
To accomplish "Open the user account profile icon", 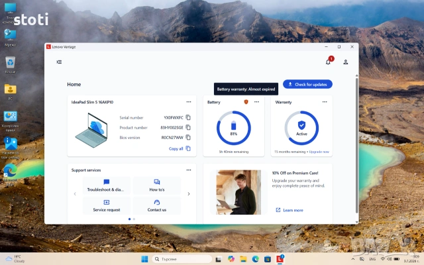I will [346, 62].
